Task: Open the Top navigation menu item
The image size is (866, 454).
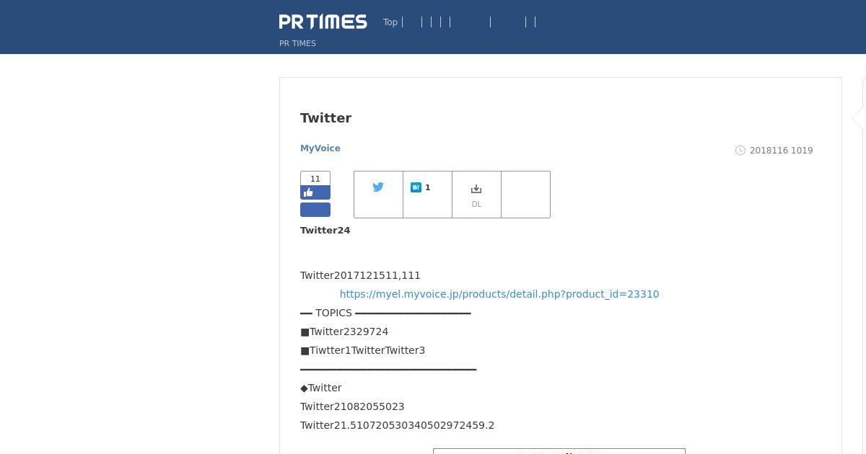Action: 390,22
